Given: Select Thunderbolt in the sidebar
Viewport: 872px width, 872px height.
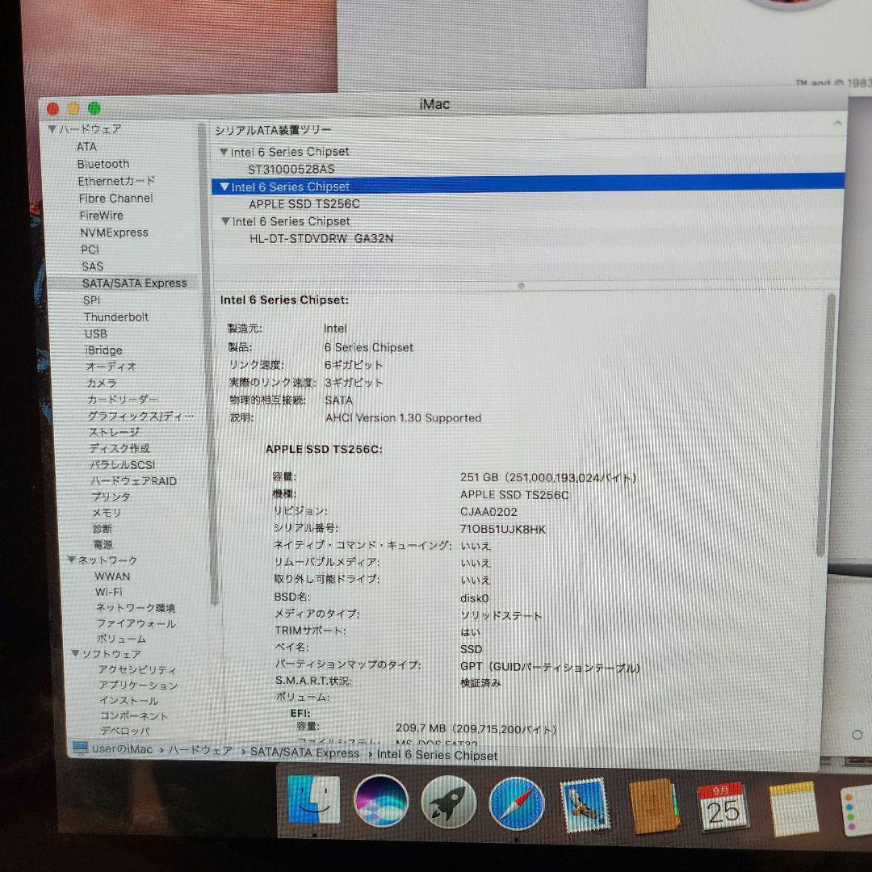Looking at the screenshot, I should 115,317.
